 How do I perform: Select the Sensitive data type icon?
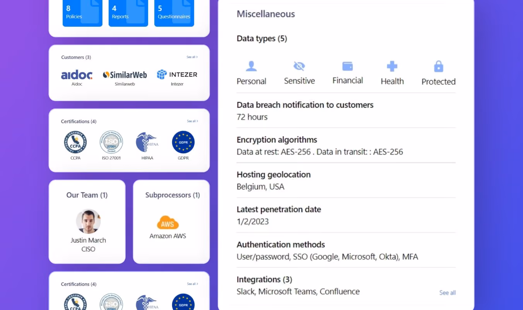coord(299,66)
